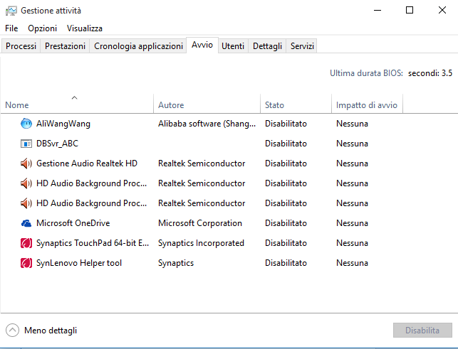458x349 pixels.
Task: Switch to the Dettagli tab
Action: (x=267, y=46)
